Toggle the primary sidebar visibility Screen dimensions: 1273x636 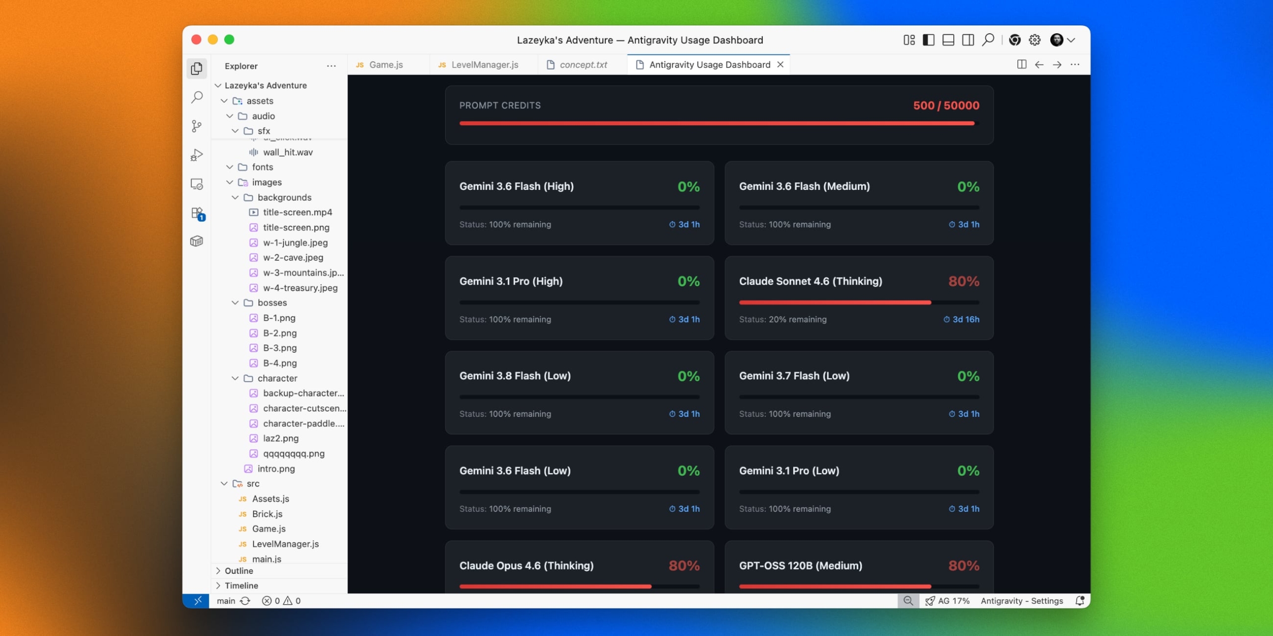[928, 40]
